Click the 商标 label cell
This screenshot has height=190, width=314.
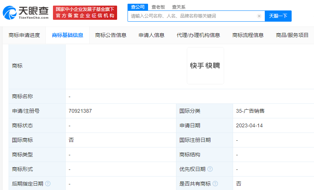click(x=37, y=66)
